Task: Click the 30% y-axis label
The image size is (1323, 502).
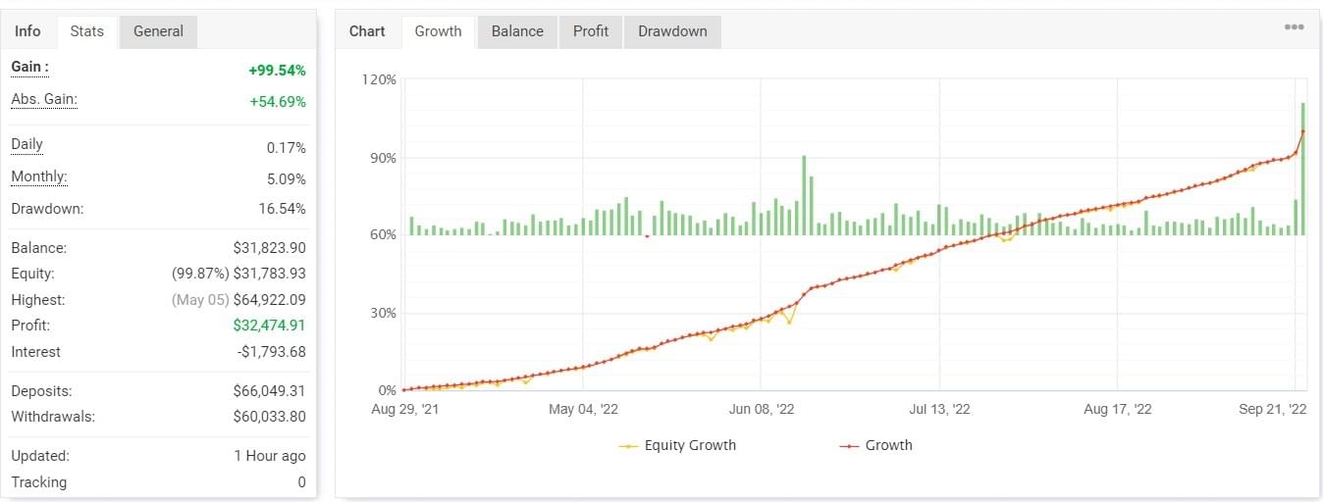Action: 384,314
